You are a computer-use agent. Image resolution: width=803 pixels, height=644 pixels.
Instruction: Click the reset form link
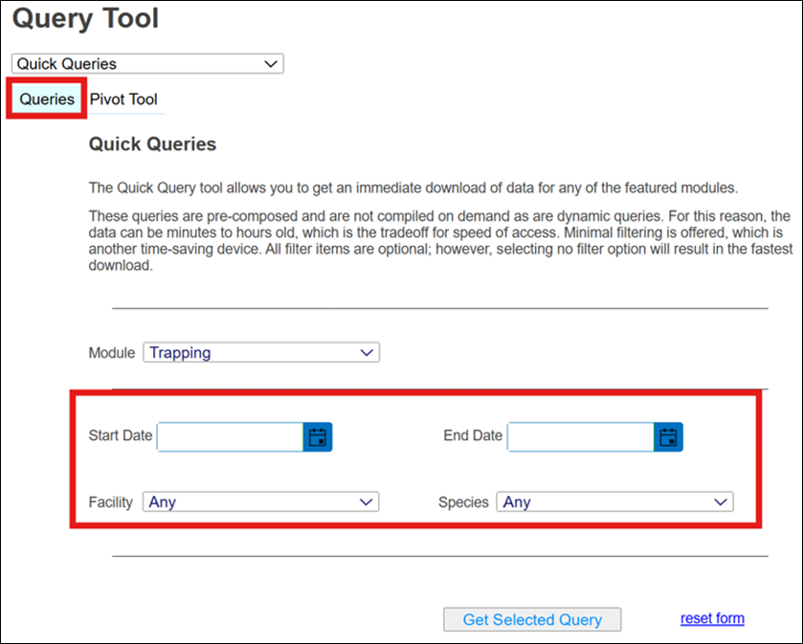tap(712, 618)
